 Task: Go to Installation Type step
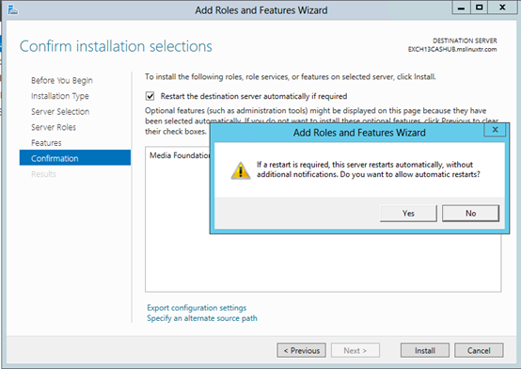pyautogui.click(x=60, y=96)
